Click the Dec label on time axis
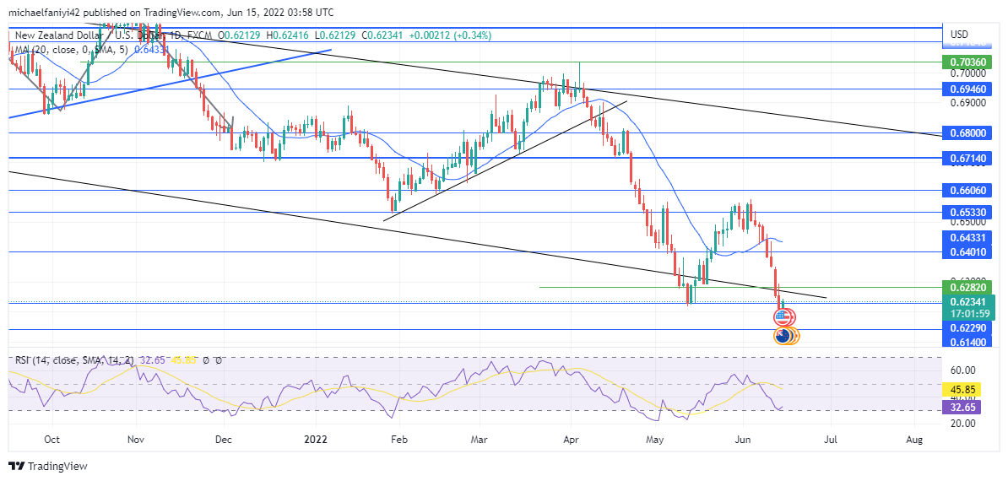1008x481 pixels. point(224,440)
